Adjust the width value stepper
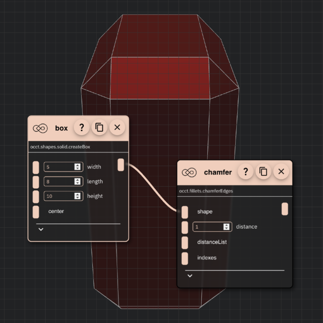 point(77,167)
